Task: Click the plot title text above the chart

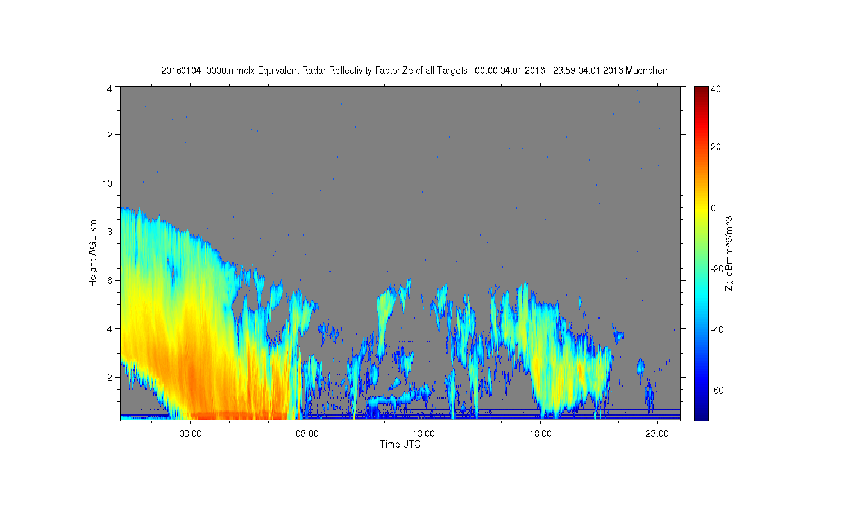Action: pos(414,70)
